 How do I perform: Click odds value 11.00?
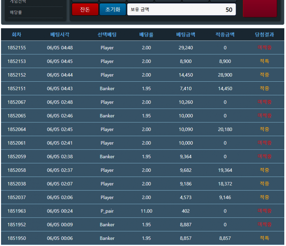pos(147,211)
